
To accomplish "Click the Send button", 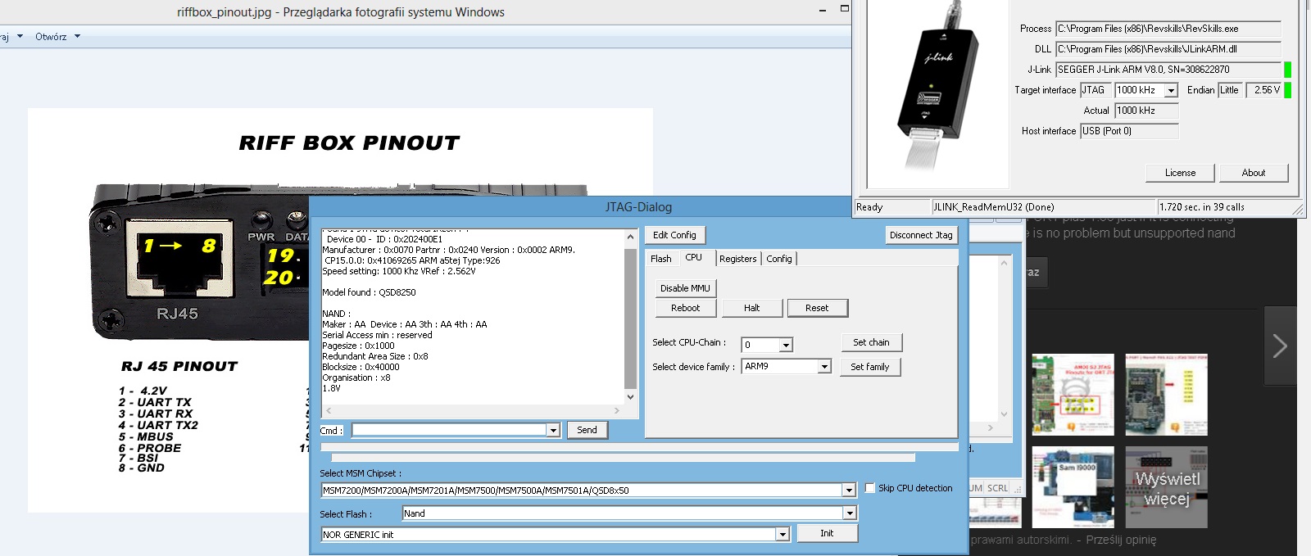I will pos(587,430).
